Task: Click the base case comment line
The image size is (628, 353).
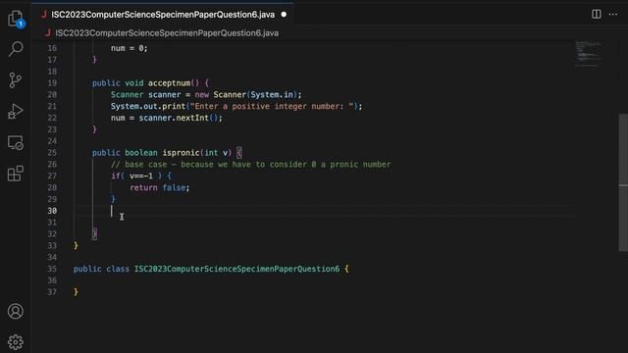Action: [251, 164]
